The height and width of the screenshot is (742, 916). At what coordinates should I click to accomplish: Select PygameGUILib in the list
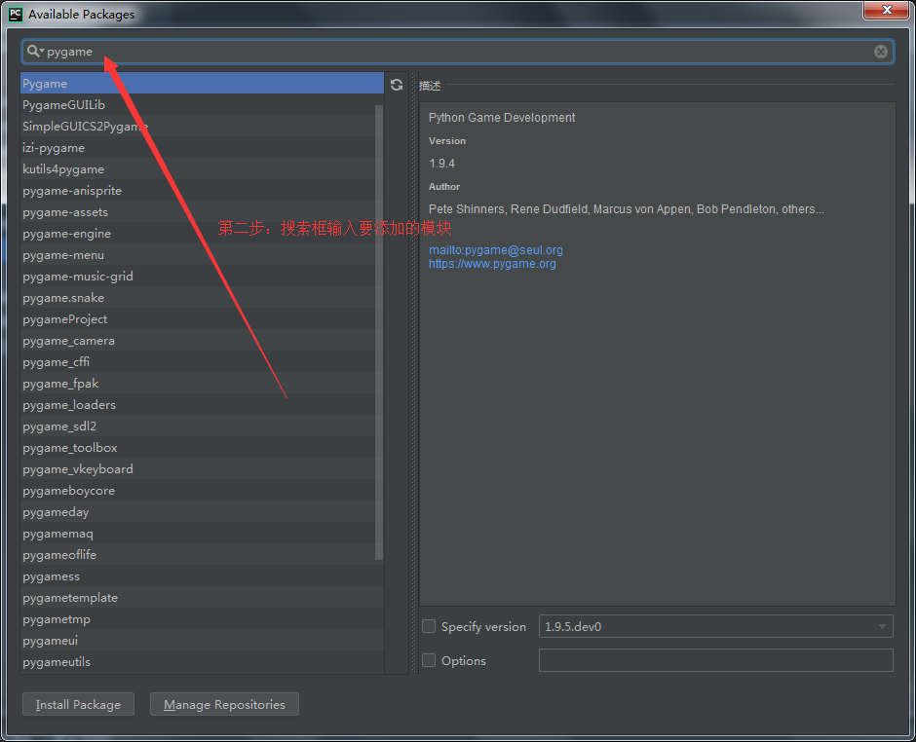(x=202, y=105)
